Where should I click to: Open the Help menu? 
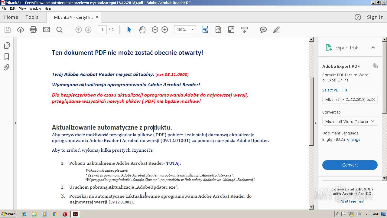point(48,8)
